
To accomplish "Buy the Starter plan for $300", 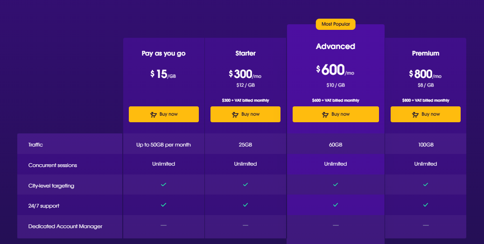I will (x=246, y=114).
